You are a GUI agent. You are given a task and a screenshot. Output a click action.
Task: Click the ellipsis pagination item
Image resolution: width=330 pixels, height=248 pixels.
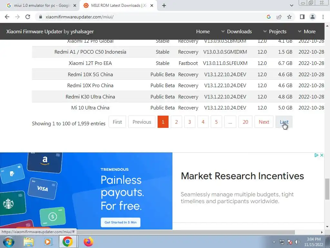(x=230, y=122)
